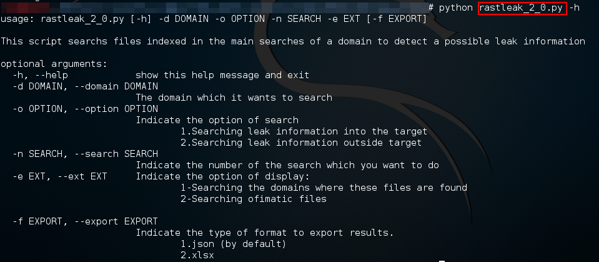Click the "1.json (by default)" line
The width and height of the screenshot is (599, 262).
point(234,244)
